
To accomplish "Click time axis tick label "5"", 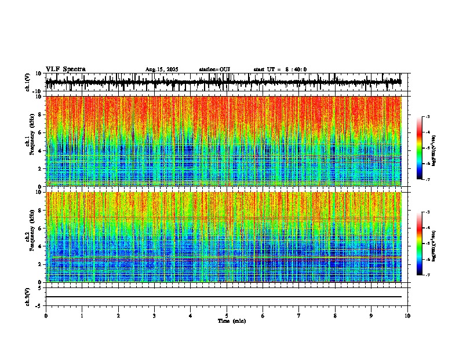I will (x=227, y=316).
